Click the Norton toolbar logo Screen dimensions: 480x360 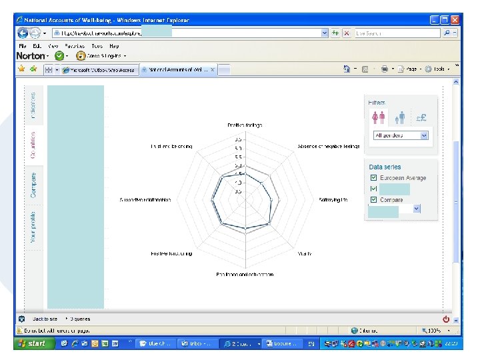[31, 56]
